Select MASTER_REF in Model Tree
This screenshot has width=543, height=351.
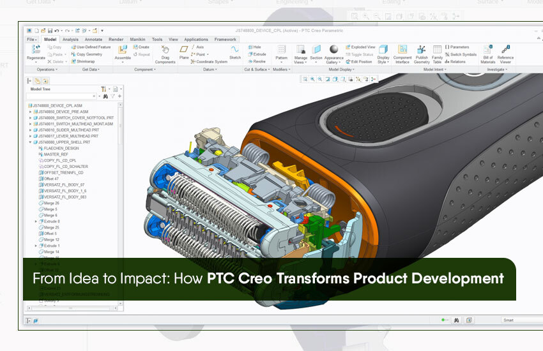pyautogui.click(x=53, y=154)
